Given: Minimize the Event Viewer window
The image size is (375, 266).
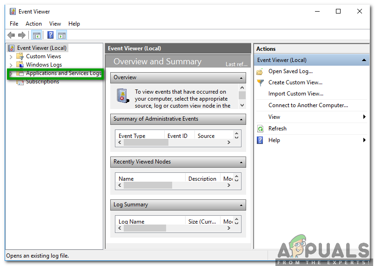Looking at the screenshot, I should click(317, 11).
